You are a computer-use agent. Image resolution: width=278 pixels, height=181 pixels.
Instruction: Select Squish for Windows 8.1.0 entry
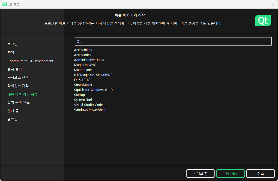pos(93,90)
